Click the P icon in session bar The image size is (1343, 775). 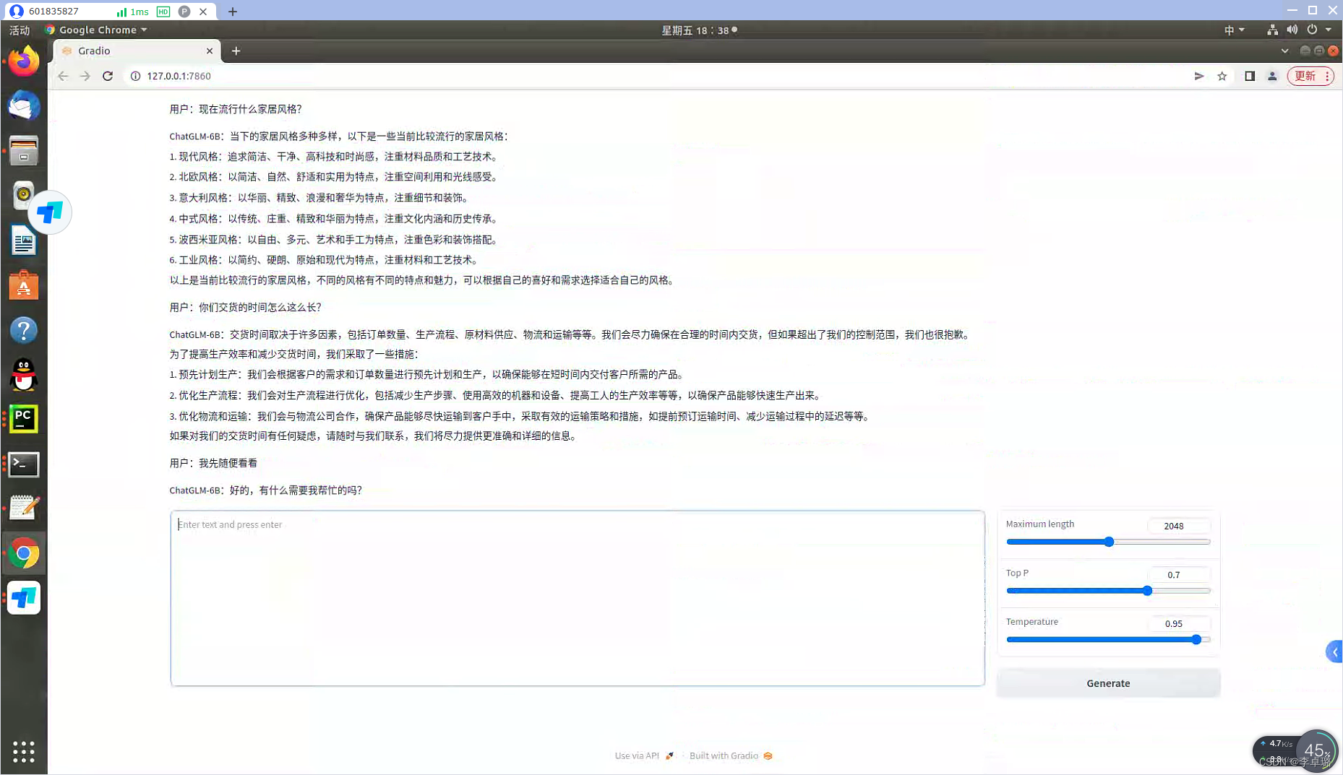pyautogui.click(x=184, y=12)
